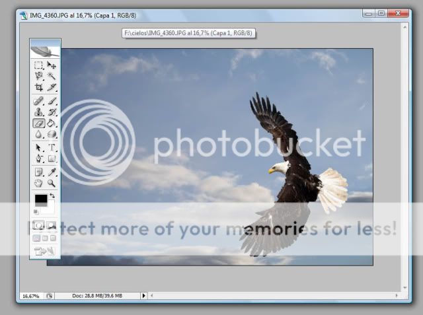Select the Paint Bucket tool

pyautogui.click(x=52, y=123)
